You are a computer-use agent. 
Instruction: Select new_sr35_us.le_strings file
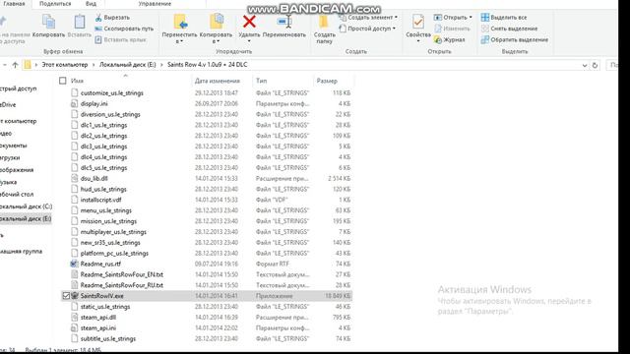(x=110, y=243)
